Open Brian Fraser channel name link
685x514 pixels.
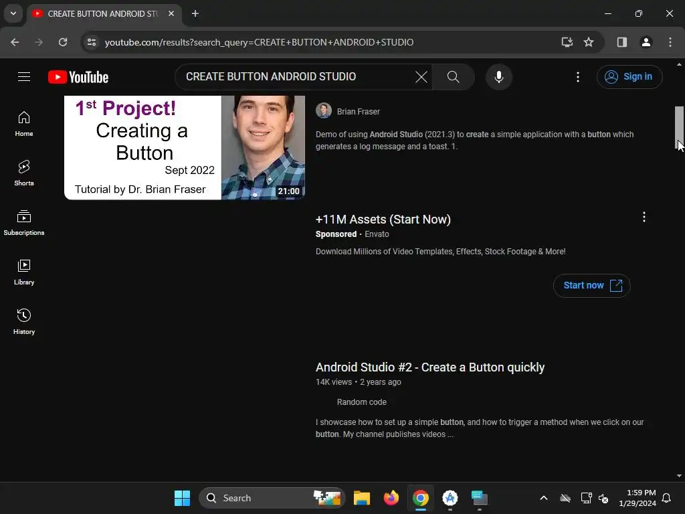[359, 112]
